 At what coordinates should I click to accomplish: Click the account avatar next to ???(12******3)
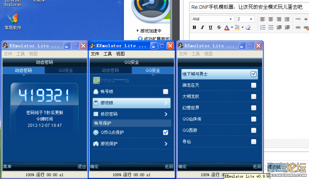click(x=97, y=80)
